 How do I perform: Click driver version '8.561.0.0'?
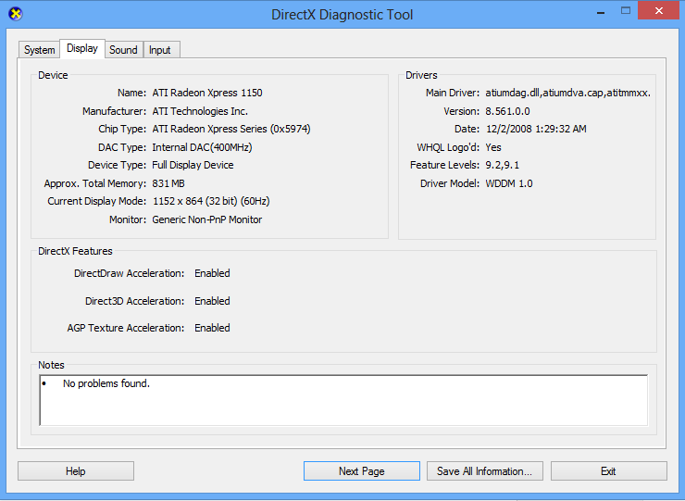point(507,111)
